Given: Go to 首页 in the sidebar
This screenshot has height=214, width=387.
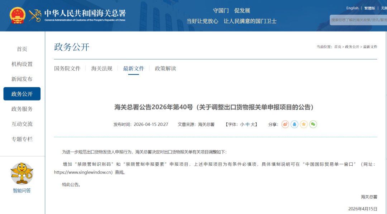Looking at the screenshot, I should (22, 49).
